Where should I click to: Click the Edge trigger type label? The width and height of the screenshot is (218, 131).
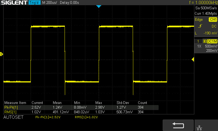point(199,19)
